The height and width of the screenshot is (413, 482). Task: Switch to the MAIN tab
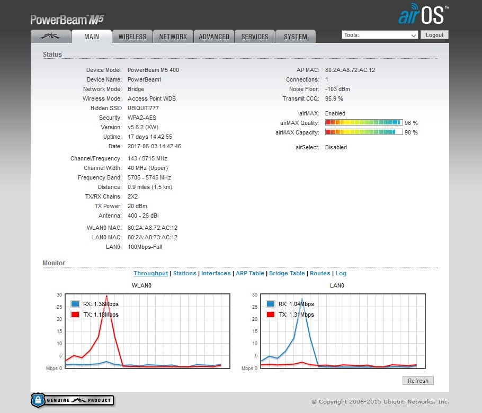pos(92,36)
